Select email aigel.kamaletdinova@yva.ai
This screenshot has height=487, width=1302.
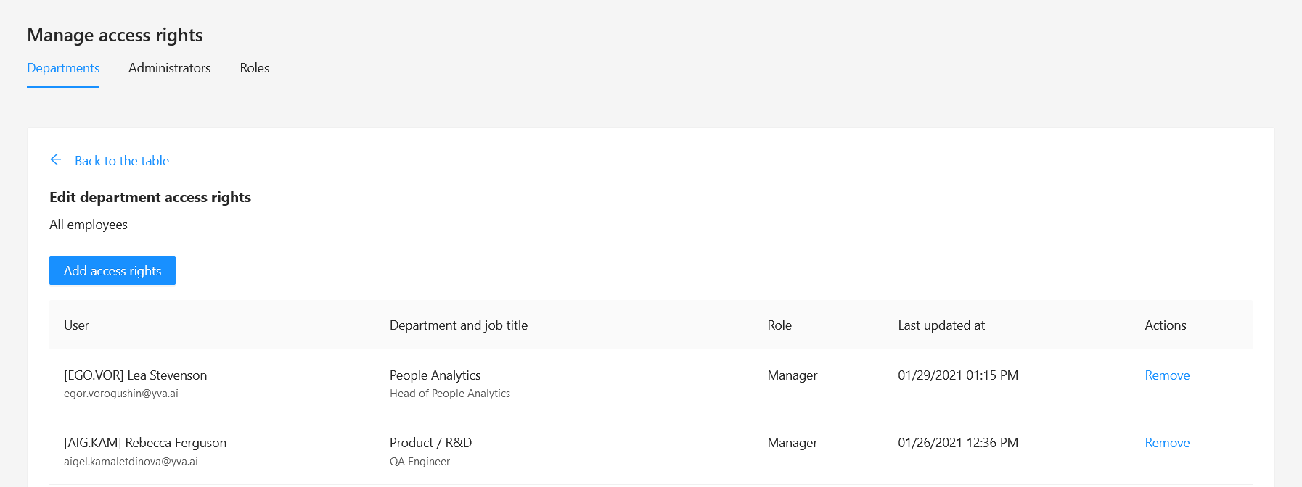coord(131,462)
